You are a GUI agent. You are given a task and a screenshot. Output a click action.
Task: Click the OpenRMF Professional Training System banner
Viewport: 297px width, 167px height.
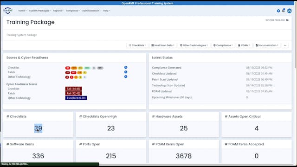(x=147, y=3)
